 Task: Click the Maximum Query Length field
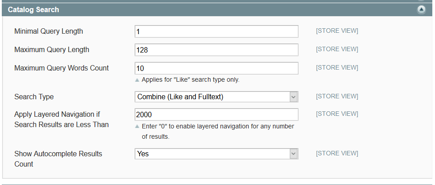[216, 50]
